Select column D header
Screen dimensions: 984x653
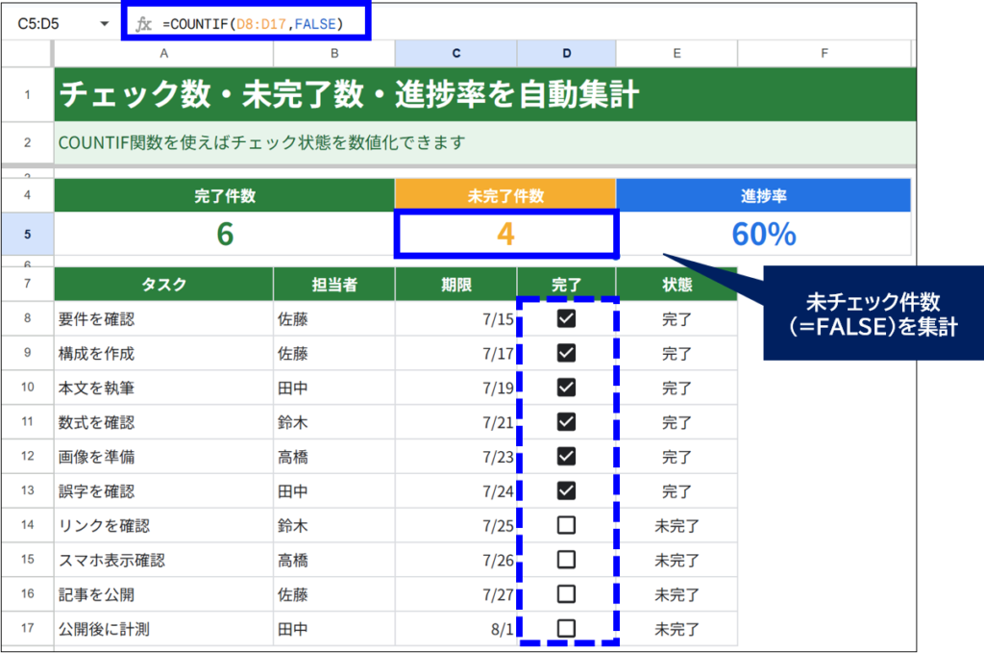tap(567, 53)
